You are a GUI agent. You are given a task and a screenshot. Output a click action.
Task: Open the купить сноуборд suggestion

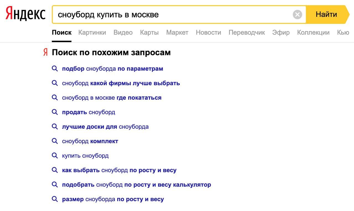pos(85,156)
